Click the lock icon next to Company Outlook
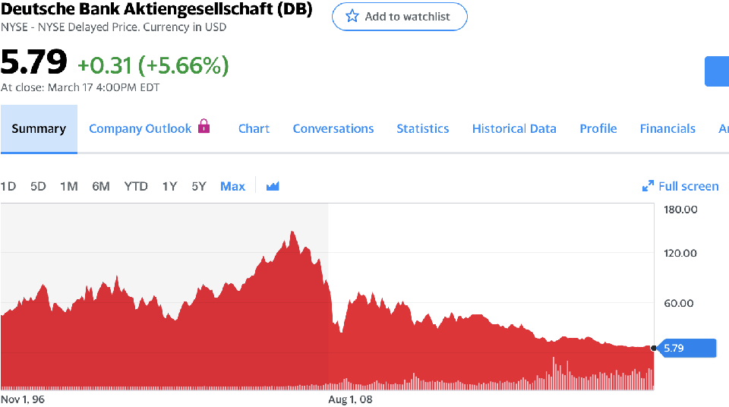Image resolution: width=729 pixels, height=407 pixels. pyautogui.click(x=204, y=126)
